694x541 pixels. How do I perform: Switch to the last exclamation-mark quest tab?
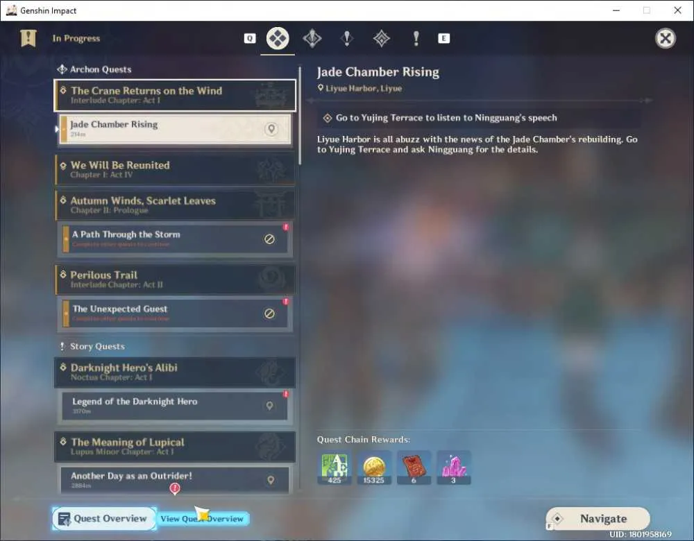point(416,38)
